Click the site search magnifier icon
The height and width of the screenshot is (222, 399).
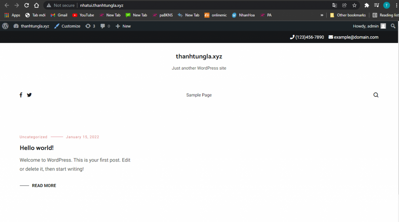click(x=376, y=95)
